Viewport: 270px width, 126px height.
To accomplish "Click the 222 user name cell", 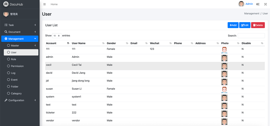I will point(74,112).
